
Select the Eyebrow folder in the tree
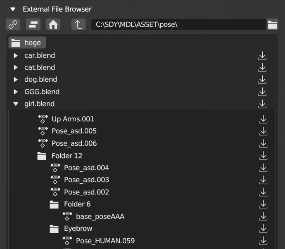point(78,228)
